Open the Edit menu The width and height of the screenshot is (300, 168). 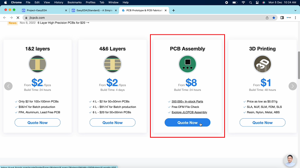37,2
